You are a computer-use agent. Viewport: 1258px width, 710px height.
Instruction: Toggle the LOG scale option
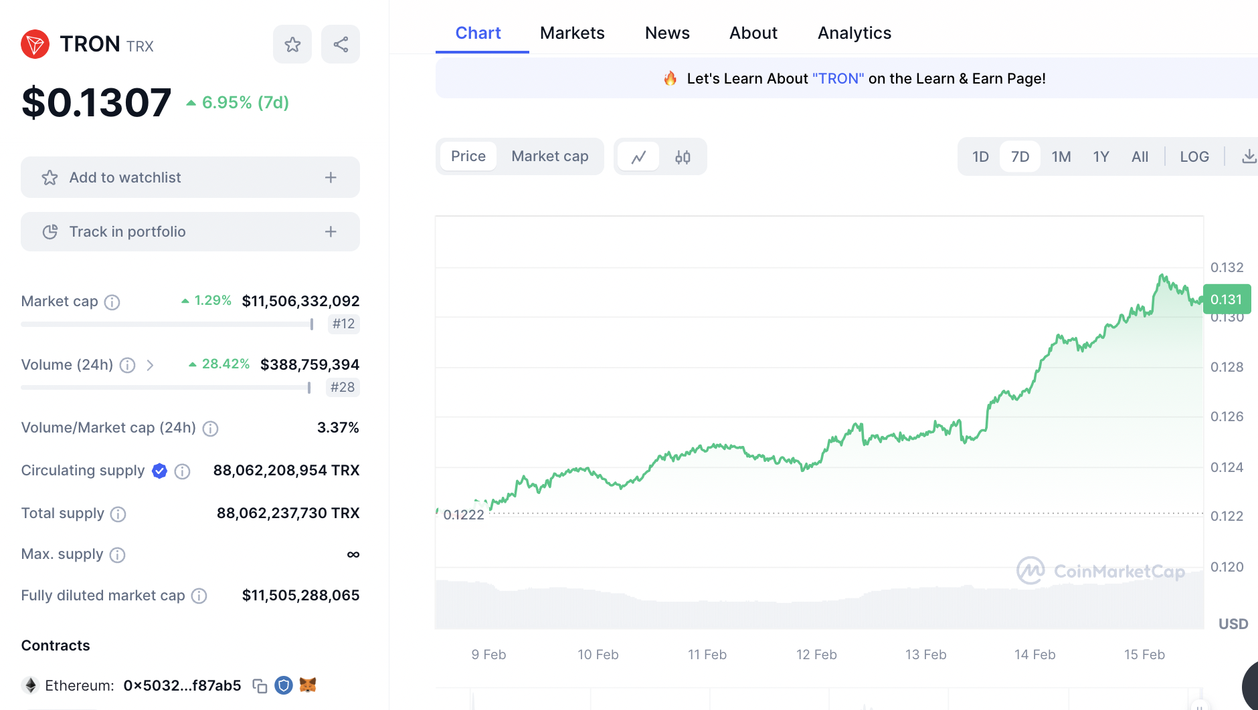(x=1194, y=157)
